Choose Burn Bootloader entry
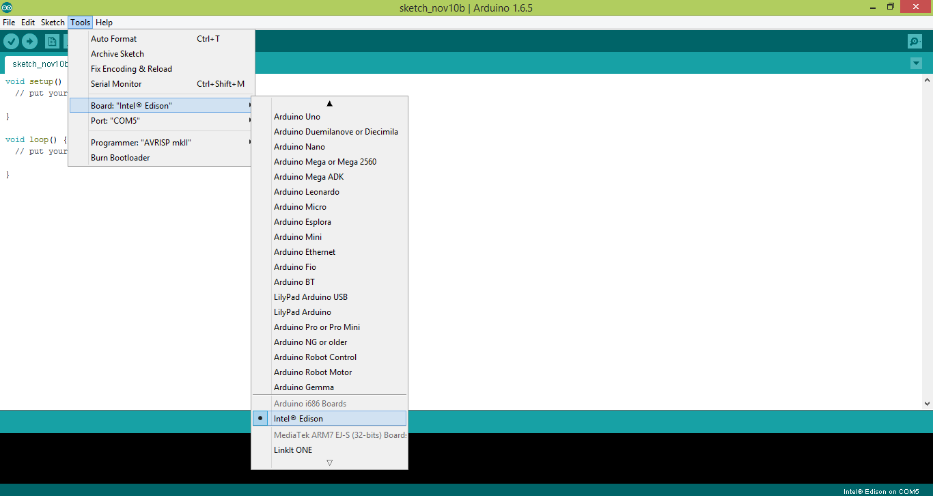Viewport: 933px width, 496px height. tap(161, 158)
